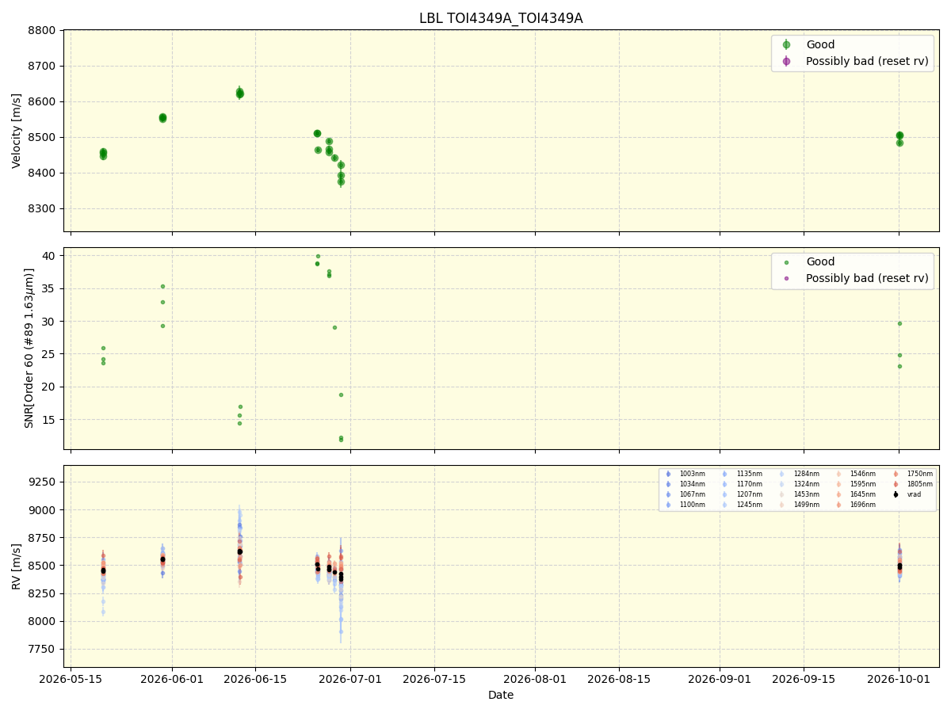This screenshot has width=951, height=713.
Task: Click the Velocity [m/s] axis label
Action: [x=17, y=131]
